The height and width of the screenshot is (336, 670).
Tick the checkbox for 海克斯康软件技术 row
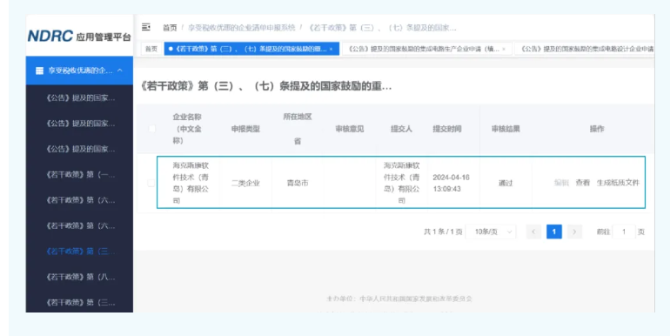pos(151,183)
